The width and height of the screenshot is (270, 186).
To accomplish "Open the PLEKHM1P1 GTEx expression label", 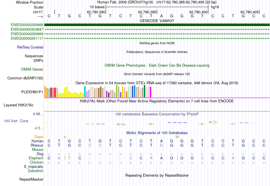I will pos(32,92).
